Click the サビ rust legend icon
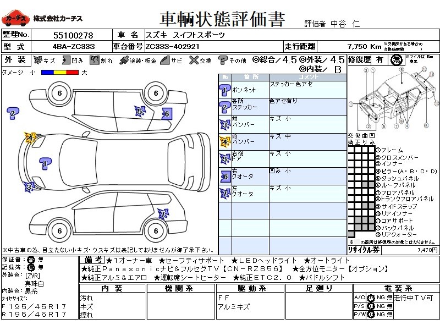This screenshot has width=440, height=330. pyautogui.click(x=163, y=61)
